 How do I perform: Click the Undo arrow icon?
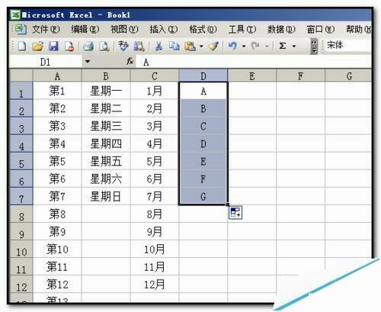point(232,46)
